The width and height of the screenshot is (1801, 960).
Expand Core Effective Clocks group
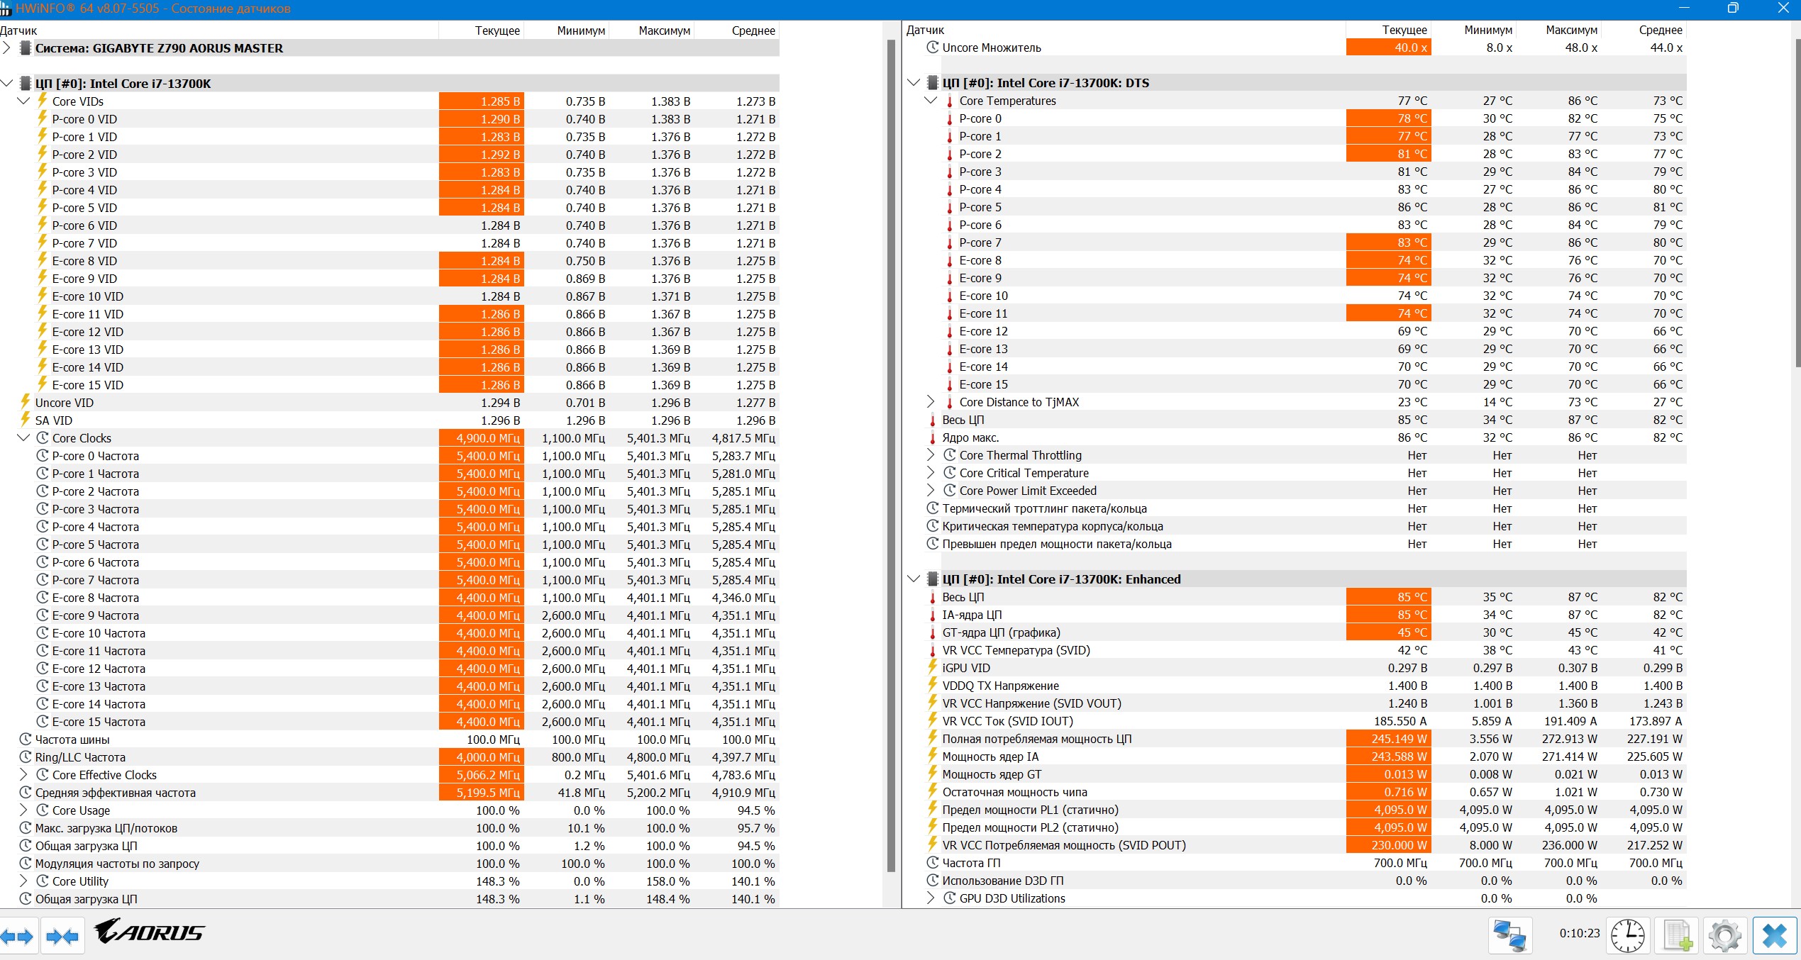pos(23,775)
